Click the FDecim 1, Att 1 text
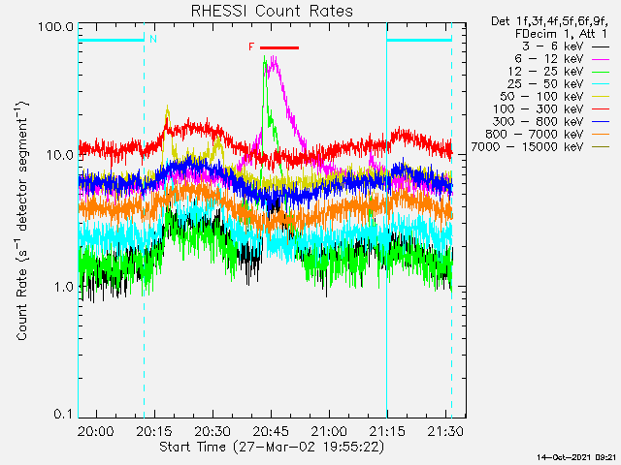 tap(561, 34)
